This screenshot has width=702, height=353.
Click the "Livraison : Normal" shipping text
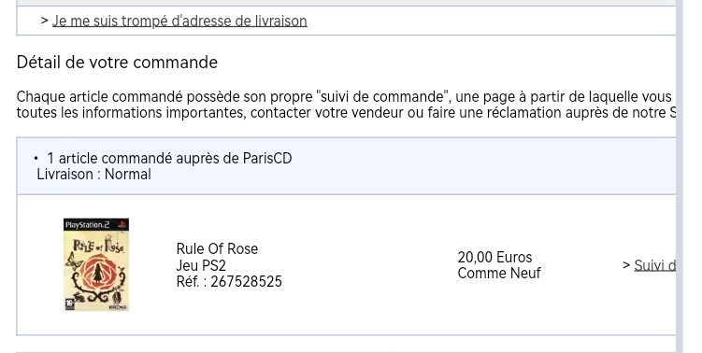tap(93, 175)
